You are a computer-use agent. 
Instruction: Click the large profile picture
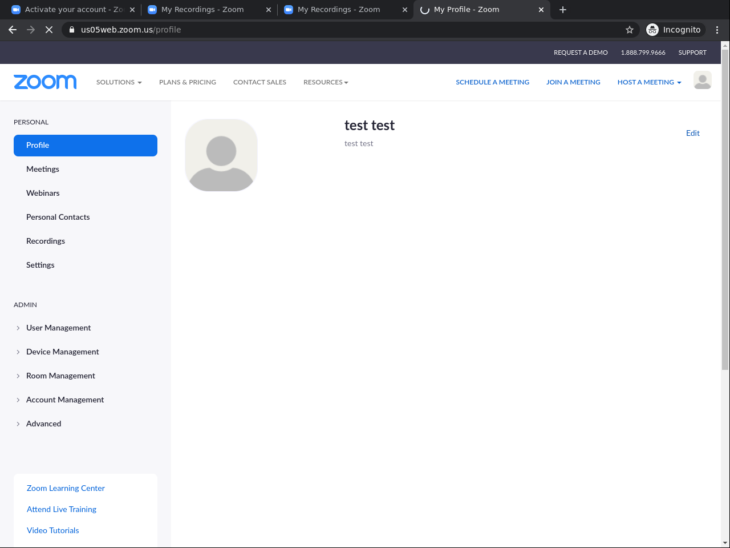221,155
